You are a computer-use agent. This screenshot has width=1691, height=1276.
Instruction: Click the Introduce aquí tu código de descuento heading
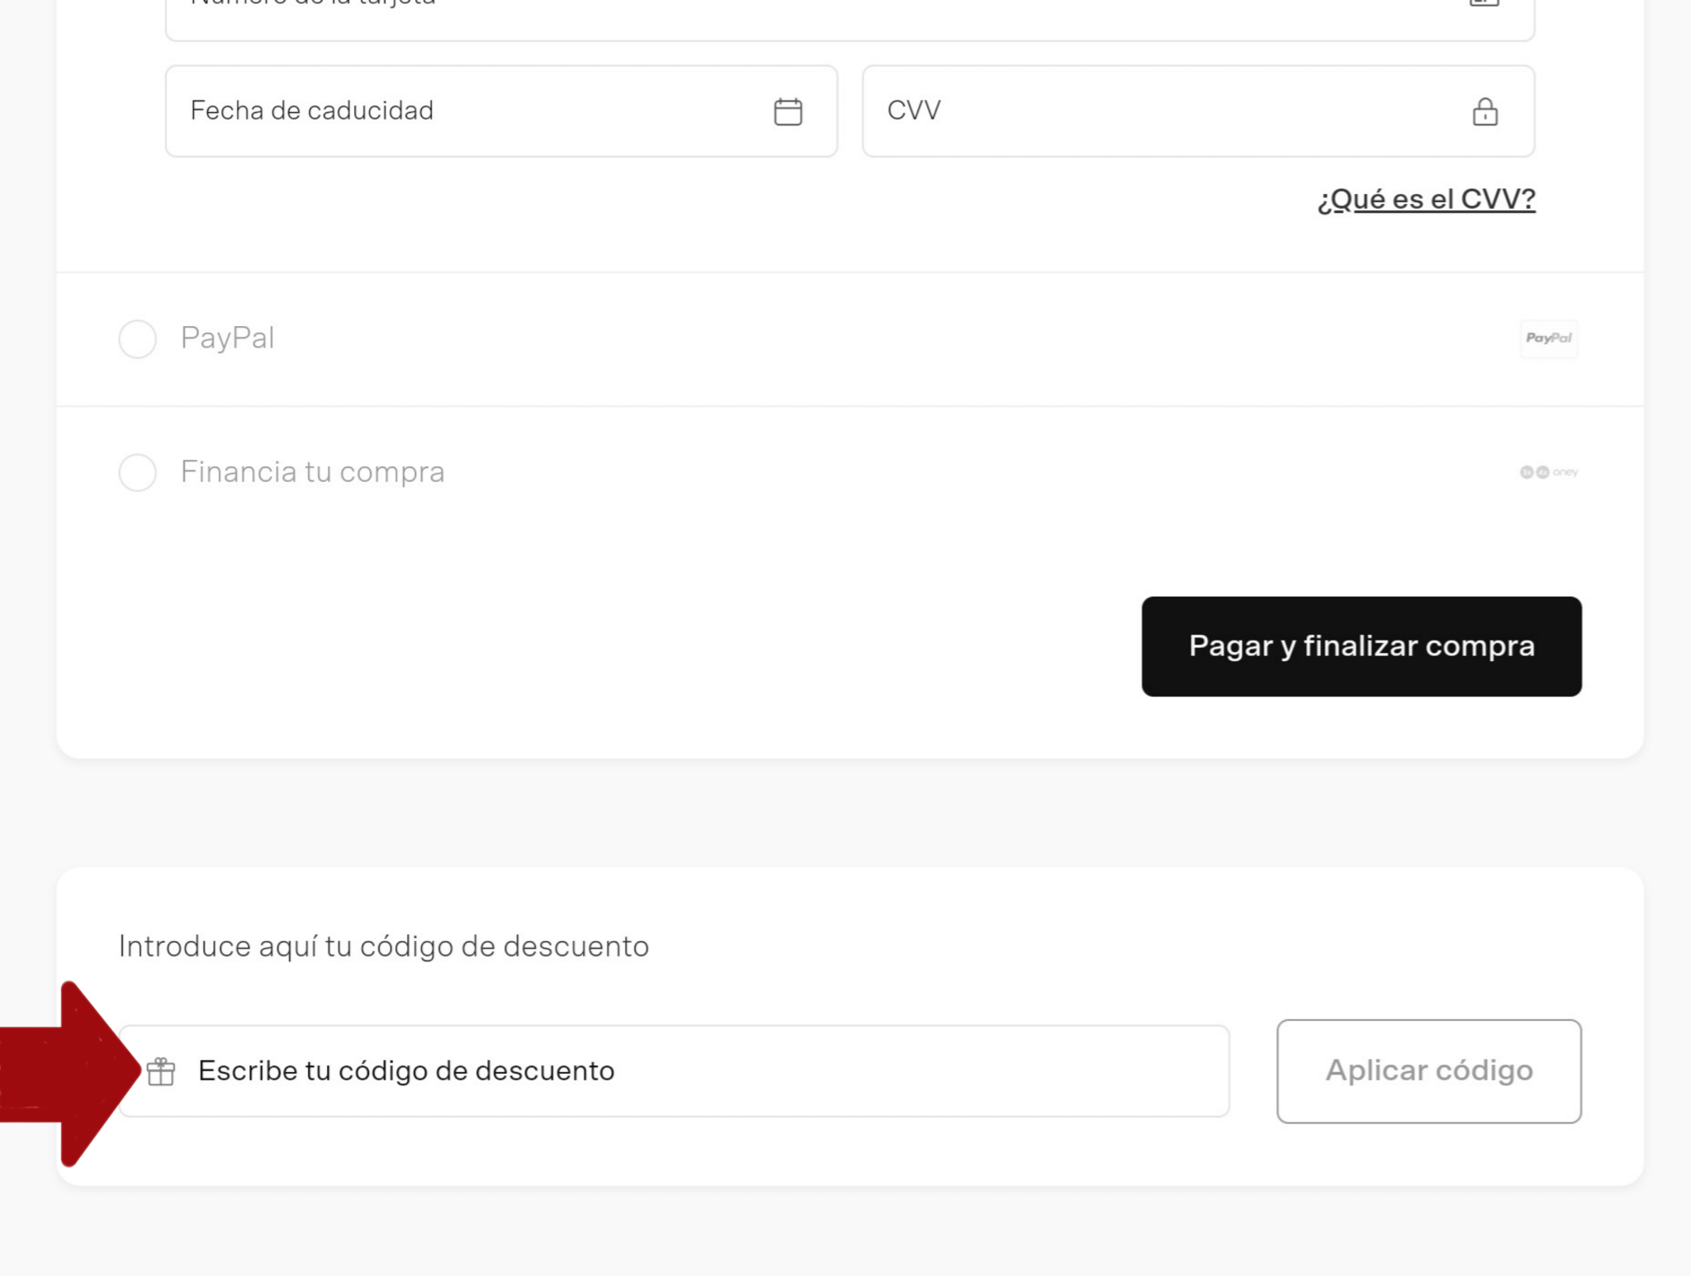point(383,947)
